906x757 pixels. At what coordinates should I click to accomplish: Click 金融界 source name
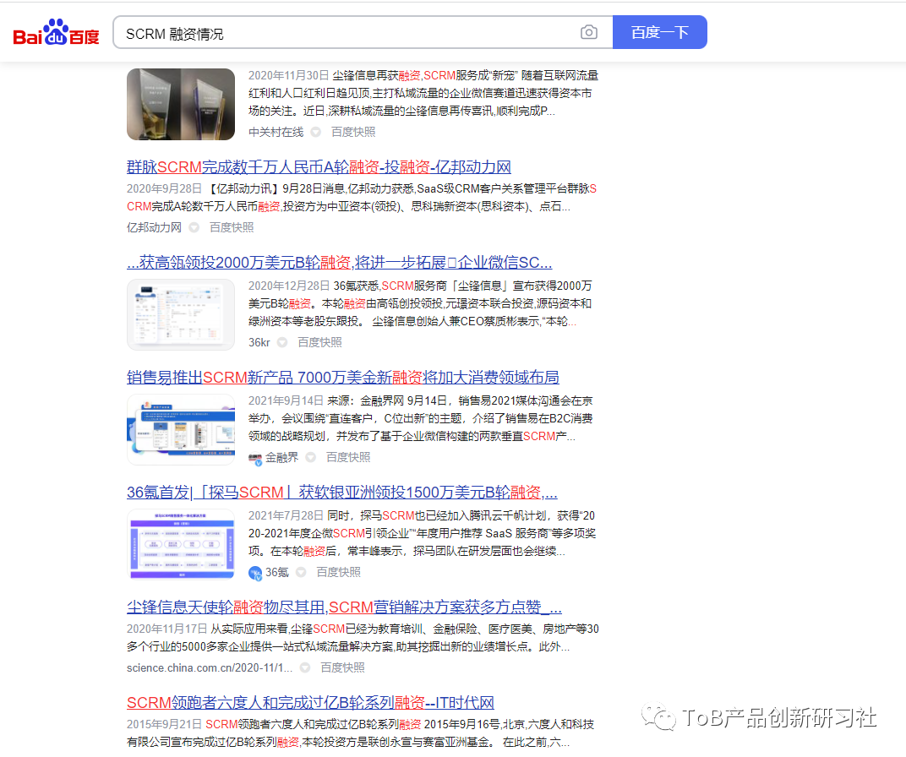(x=282, y=457)
